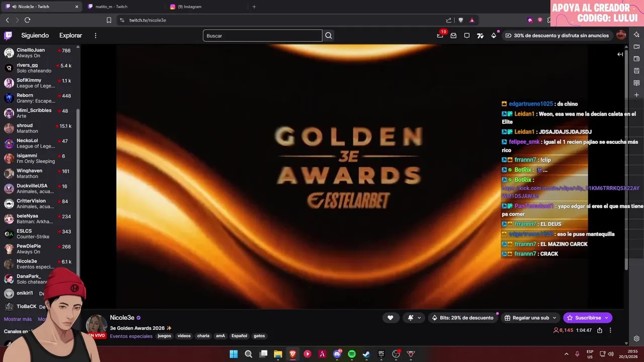Open Steam from the taskbar
This screenshot has width=644, height=362.
(x=366, y=354)
